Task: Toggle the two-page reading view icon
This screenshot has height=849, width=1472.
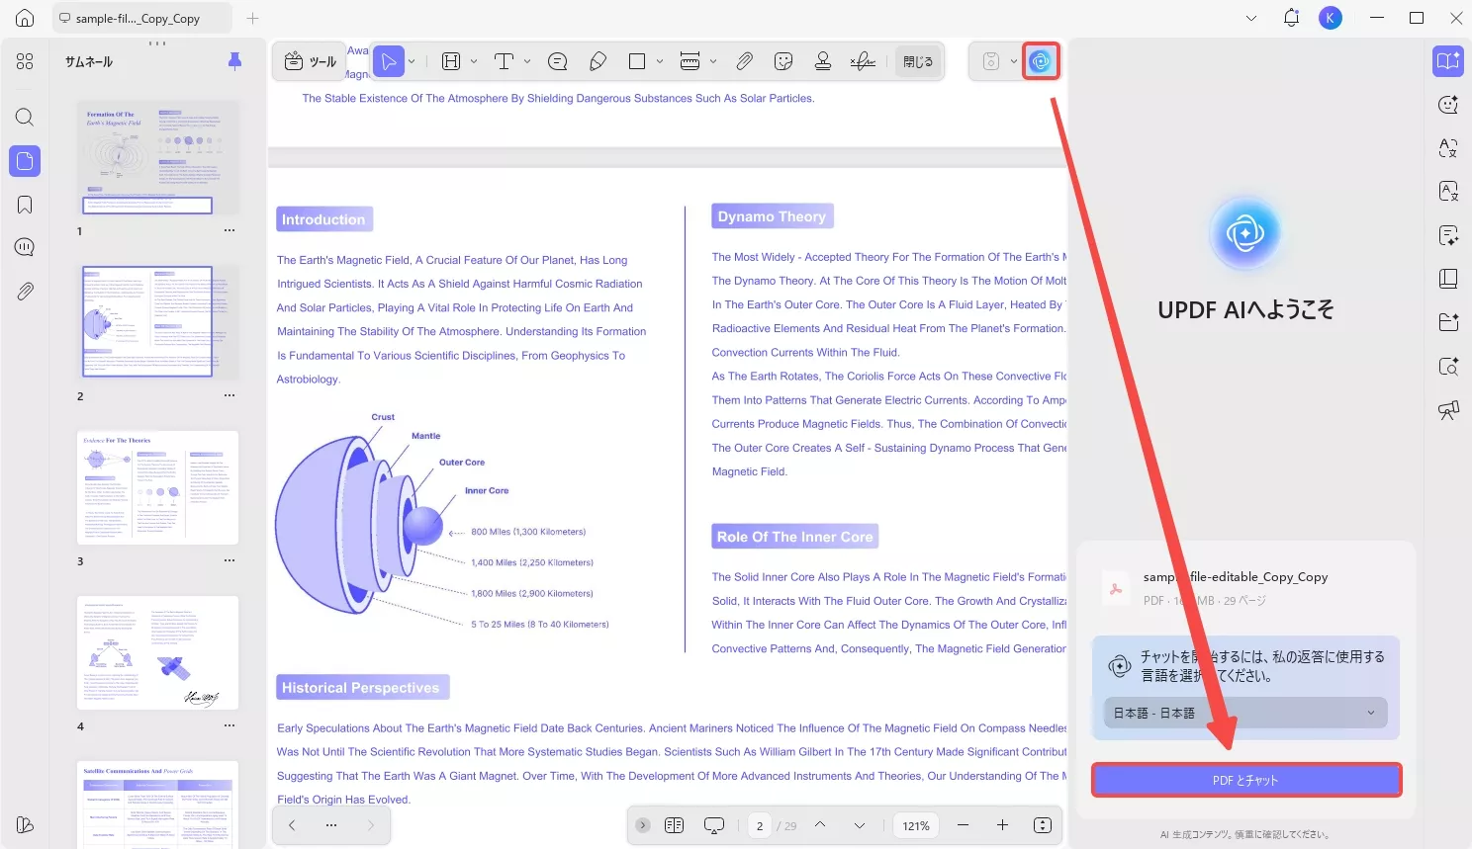Action: click(675, 825)
